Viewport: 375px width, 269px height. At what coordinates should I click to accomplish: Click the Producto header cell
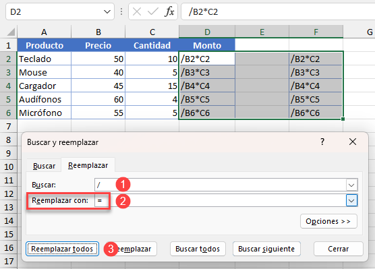point(45,45)
